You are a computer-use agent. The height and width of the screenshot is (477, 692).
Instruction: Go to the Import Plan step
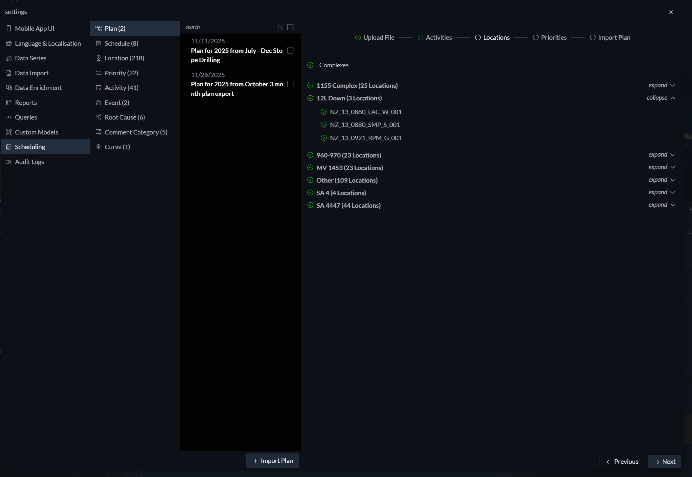(x=610, y=37)
